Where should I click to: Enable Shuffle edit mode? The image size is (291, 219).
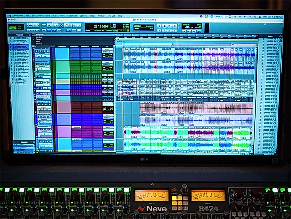coord(13,26)
